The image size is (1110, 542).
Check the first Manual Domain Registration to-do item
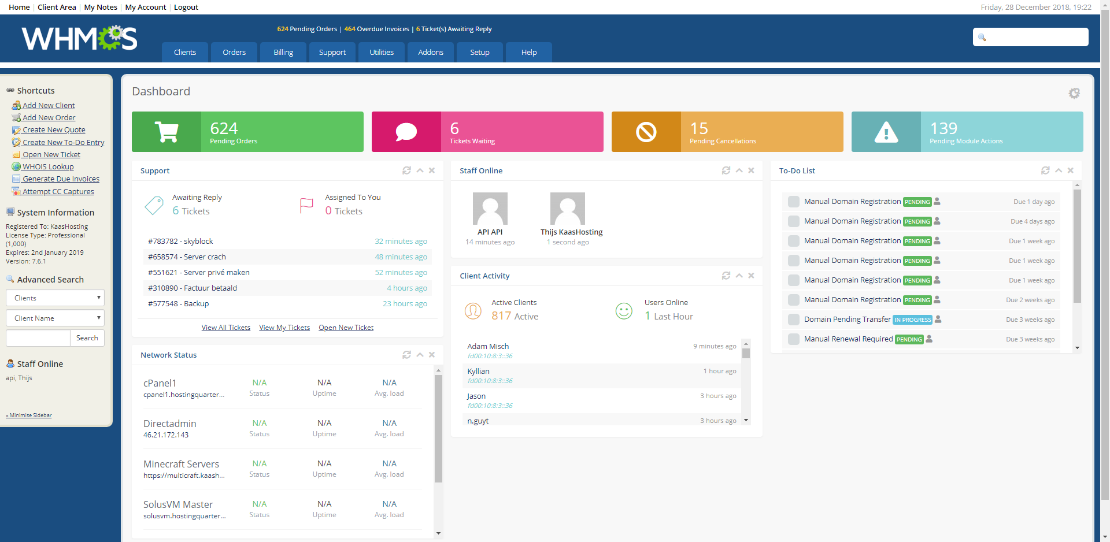point(794,202)
